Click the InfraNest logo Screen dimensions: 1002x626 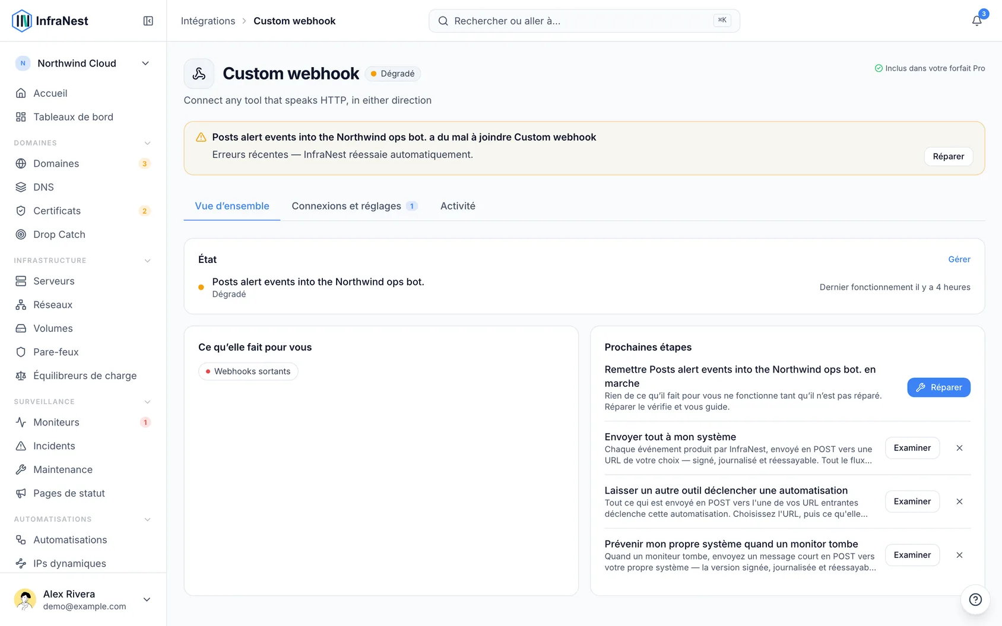(50, 21)
